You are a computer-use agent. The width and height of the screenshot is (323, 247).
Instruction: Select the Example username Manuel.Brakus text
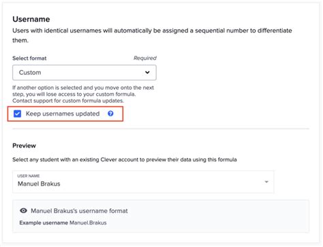63,223
